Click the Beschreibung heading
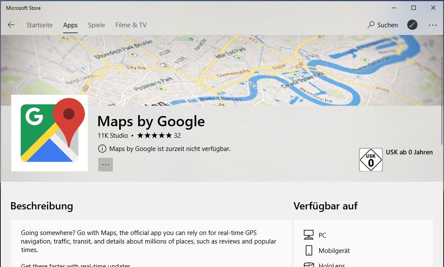The height and width of the screenshot is (267, 444). (x=41, y=206)
